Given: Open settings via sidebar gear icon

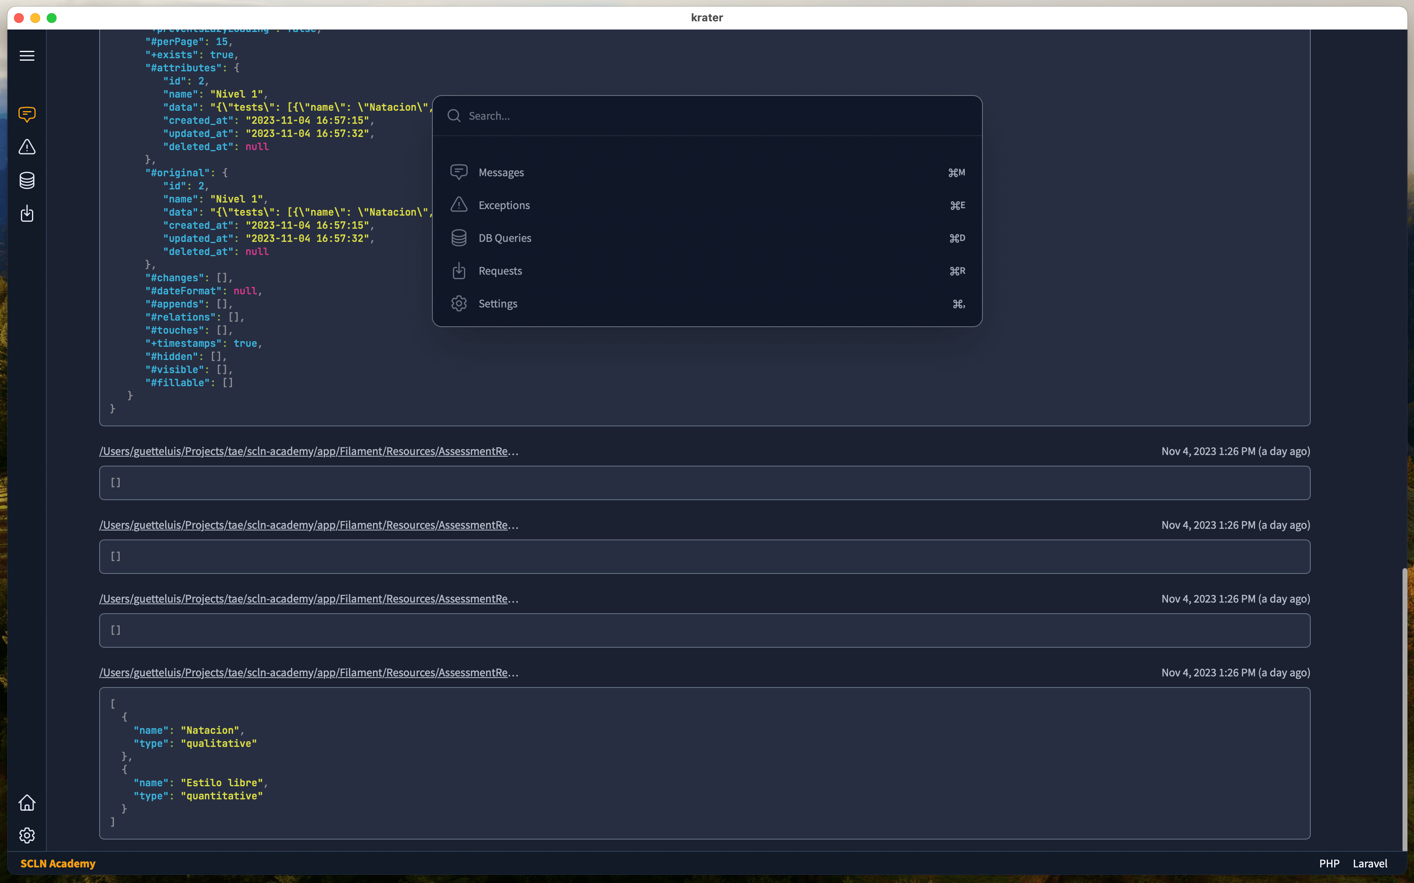Looking at the screenshot, I should (27, 835).
